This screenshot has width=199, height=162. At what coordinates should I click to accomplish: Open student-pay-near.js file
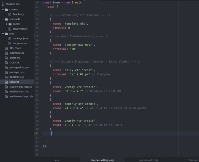click(21, 87)
